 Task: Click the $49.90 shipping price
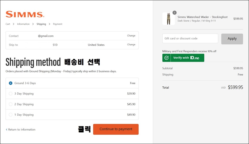point(131,115)
